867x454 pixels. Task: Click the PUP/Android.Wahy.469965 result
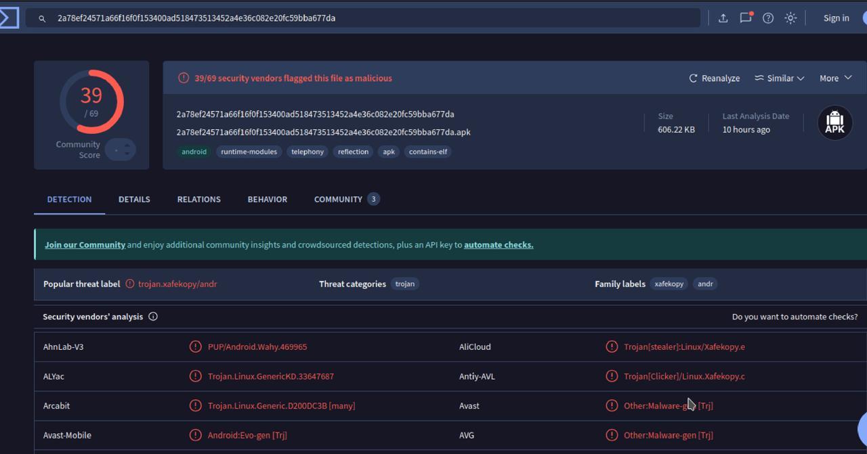point(257,347)
